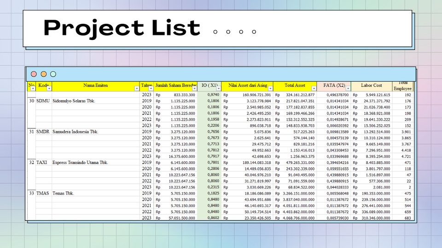Click Labor Cost value 336.089.000.000
Image resolution: width=442 pixels, height=248 pixels.
(376, 212)
